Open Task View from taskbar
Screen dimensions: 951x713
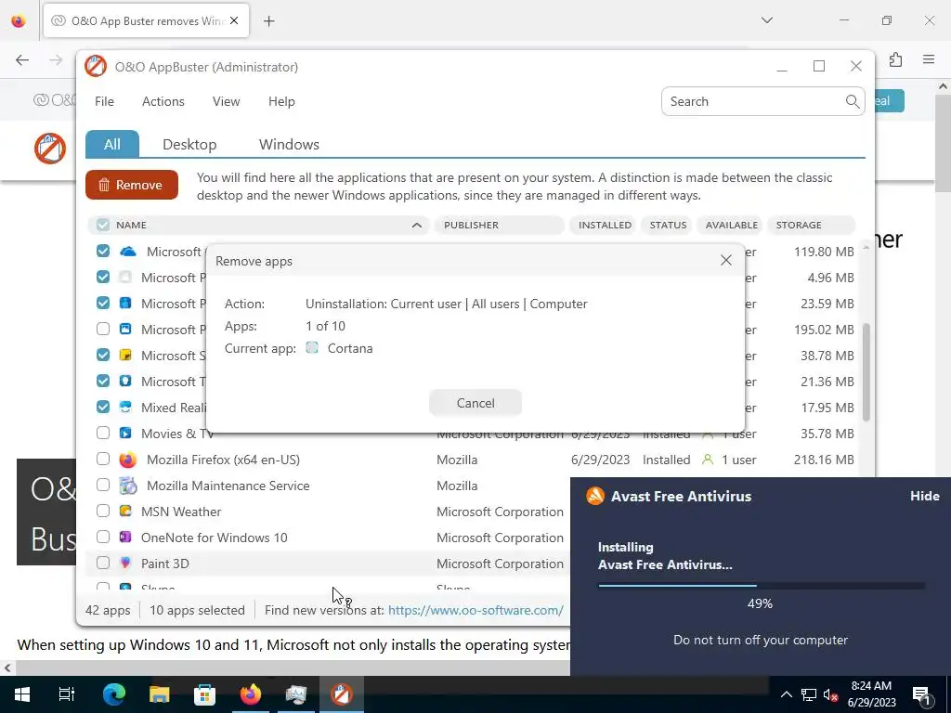67,694
